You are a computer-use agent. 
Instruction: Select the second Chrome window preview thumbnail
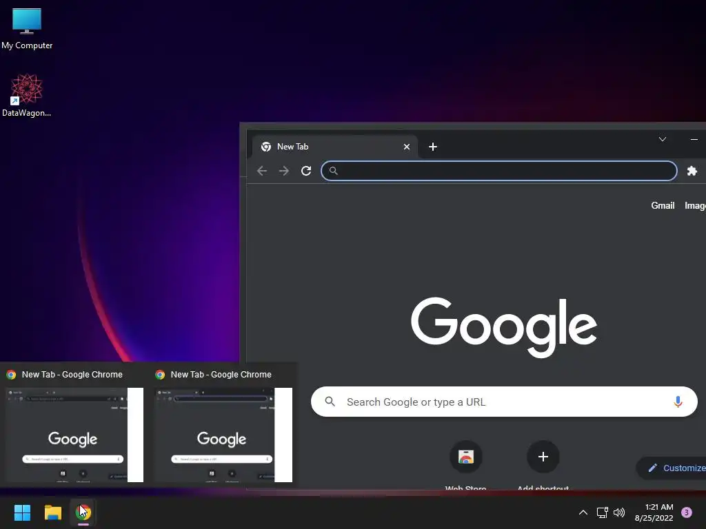point(223,435)
